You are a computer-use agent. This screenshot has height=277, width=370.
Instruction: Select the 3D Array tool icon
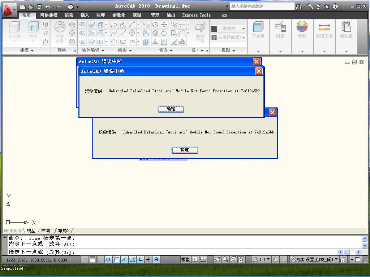146,42
